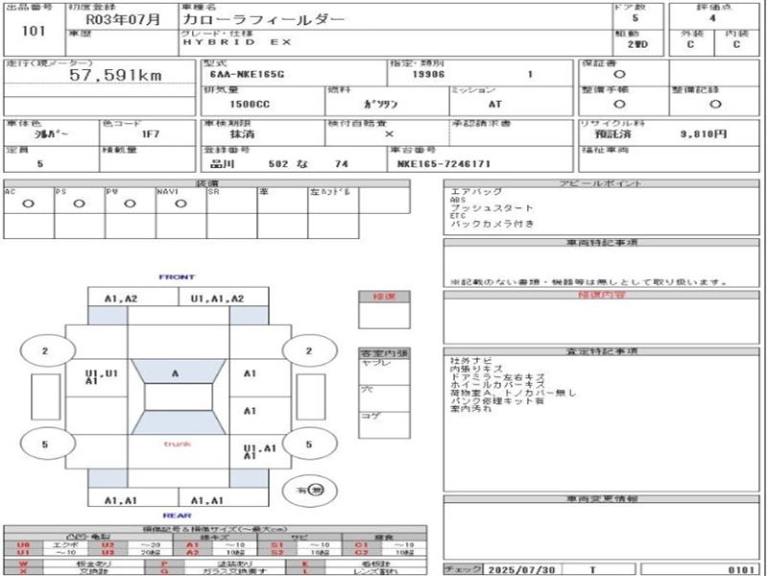Select fuel type ガソリン
Viewport: 768px width, 576px height.
(380, 105)
